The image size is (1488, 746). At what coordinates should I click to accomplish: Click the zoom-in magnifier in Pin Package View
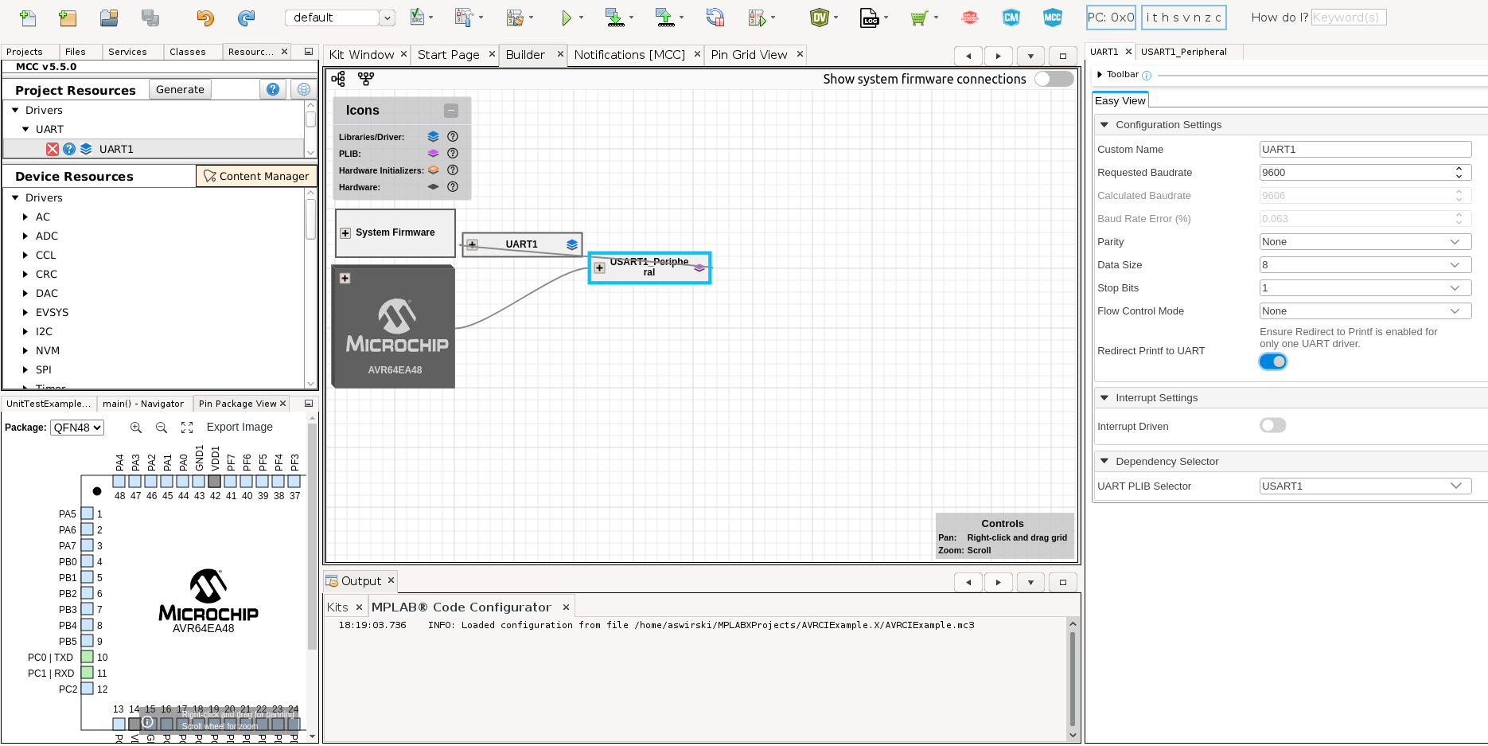point(136,428)
